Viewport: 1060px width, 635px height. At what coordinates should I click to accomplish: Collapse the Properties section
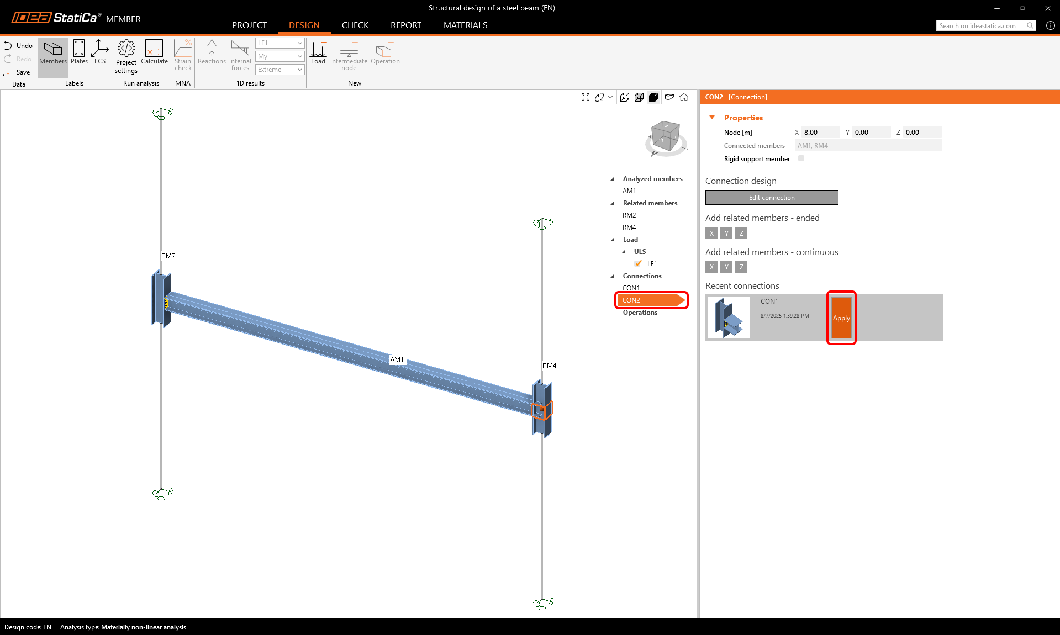pos(712,118)
